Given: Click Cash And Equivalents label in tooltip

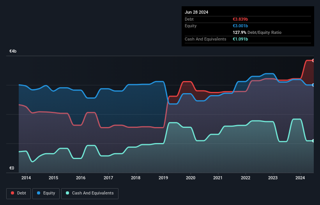Looking at the screenshot, I should (205, 39).
